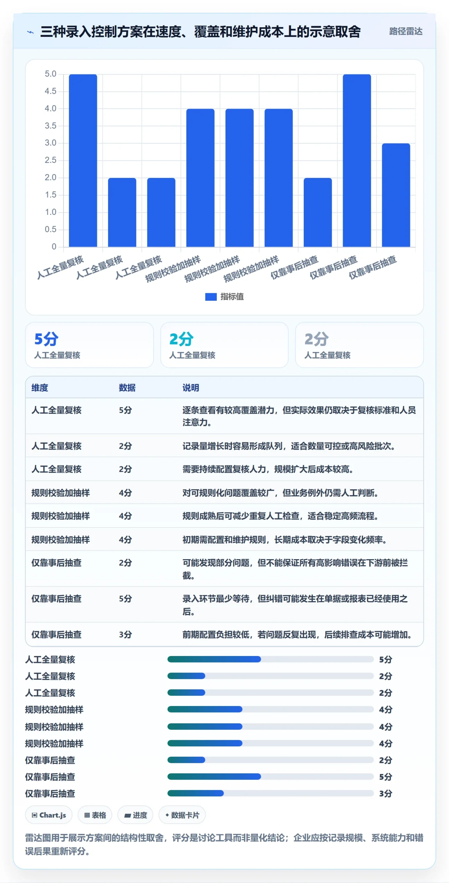Click the 仅靠事后抽查 chart bar reaching 3.0
Image resolution: width=449 pixels, height=883 pixels.
396,195
